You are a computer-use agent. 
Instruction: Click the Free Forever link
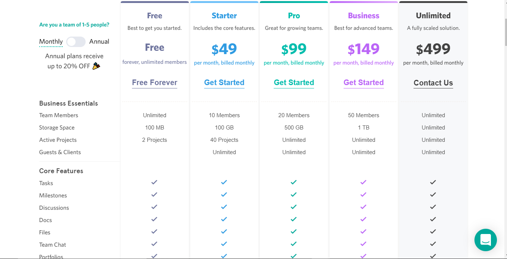tap(154, 83)
